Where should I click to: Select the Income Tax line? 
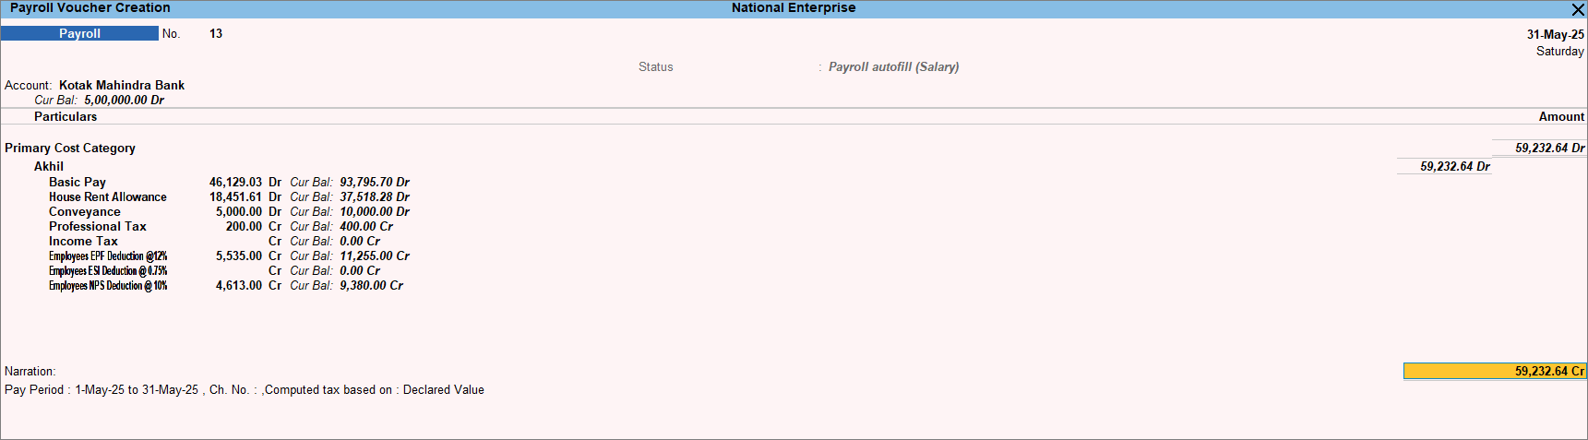83,241
